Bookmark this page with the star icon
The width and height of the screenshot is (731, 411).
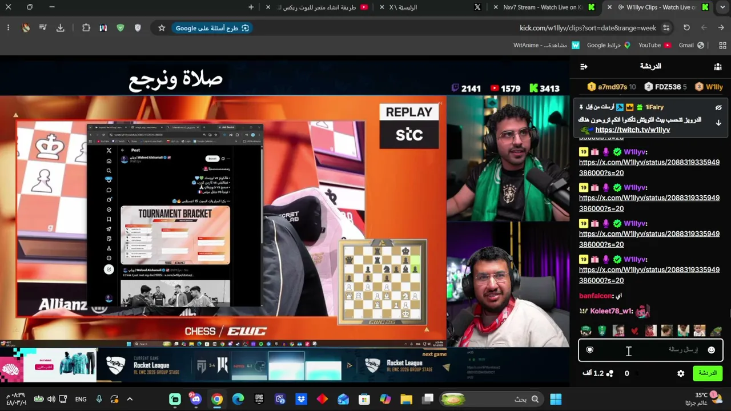162,28
